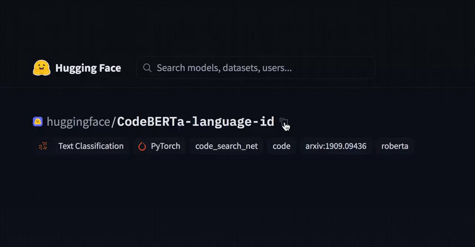This screenshot has height=247, width=475.
Task: Focus the Search models, datasets, users field
Action: (256, 68)
